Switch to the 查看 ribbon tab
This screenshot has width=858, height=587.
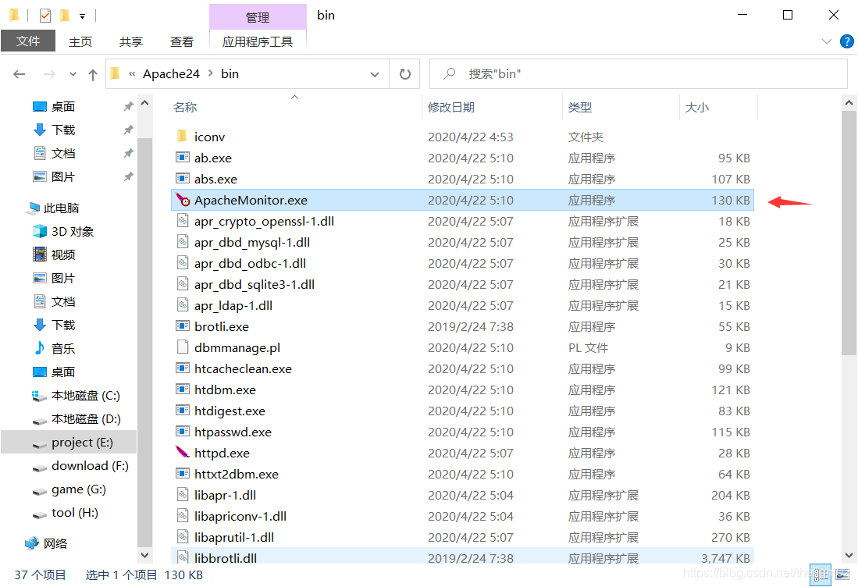tap(182, 41)
